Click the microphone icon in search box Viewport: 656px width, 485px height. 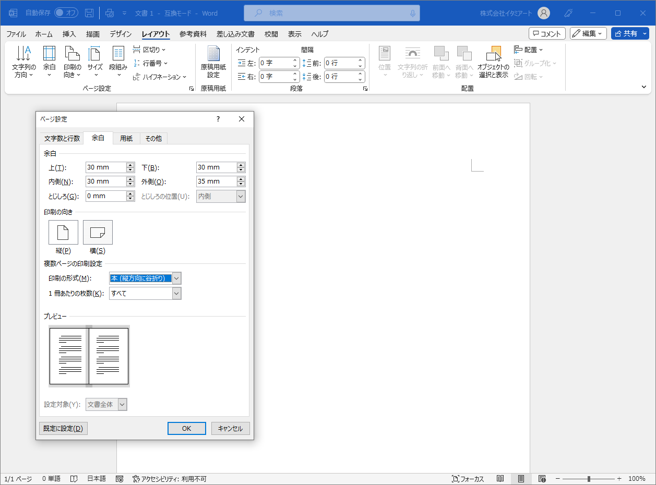click(x=412, y=13)
